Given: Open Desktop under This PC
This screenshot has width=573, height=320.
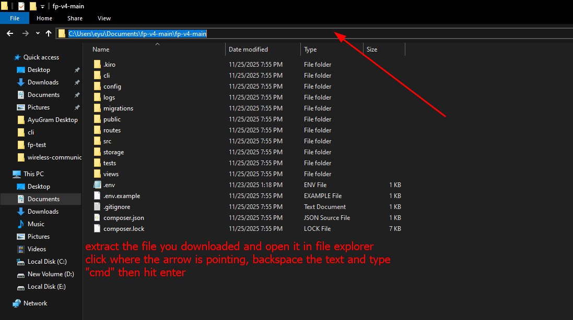Looking at the screenshot, I should 39,186.
